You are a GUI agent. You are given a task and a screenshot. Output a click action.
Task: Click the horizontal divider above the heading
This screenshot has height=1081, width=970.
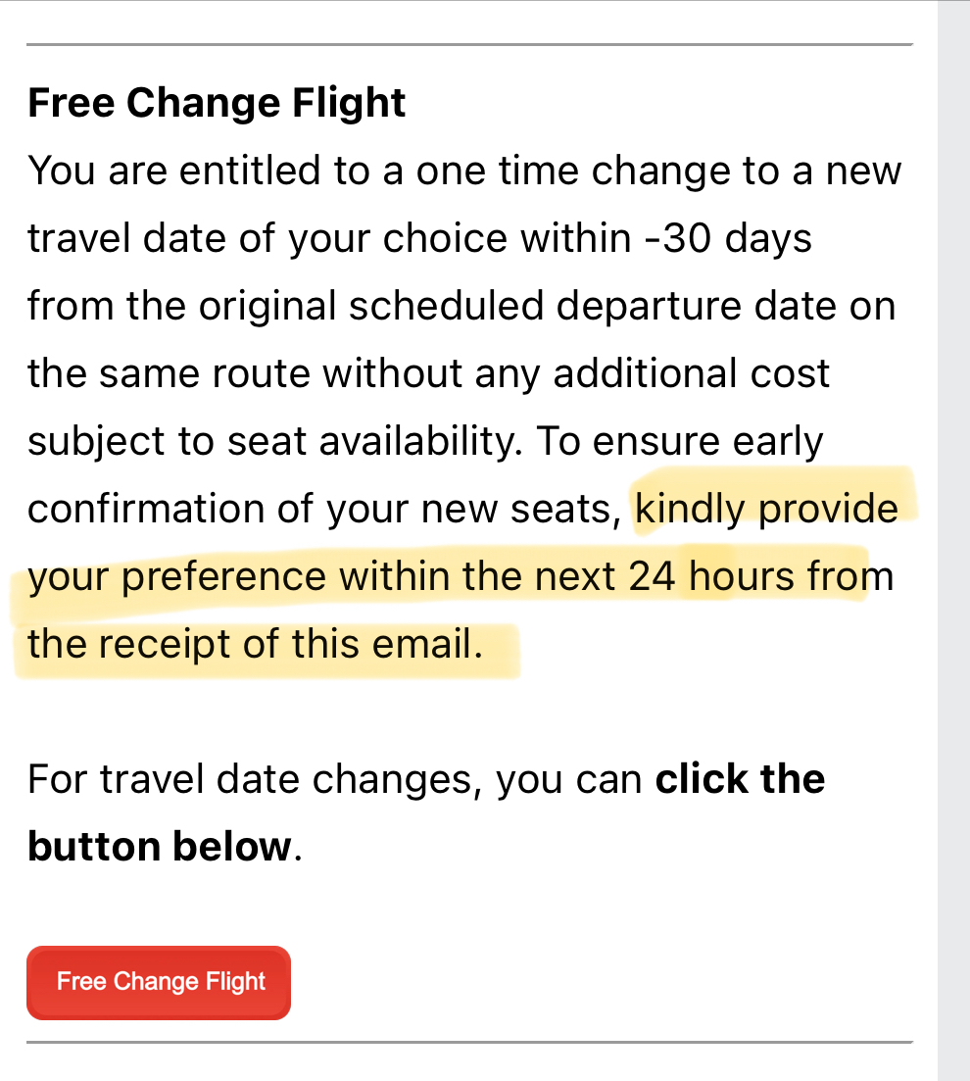pyautogui.click(x=469, y=44)
